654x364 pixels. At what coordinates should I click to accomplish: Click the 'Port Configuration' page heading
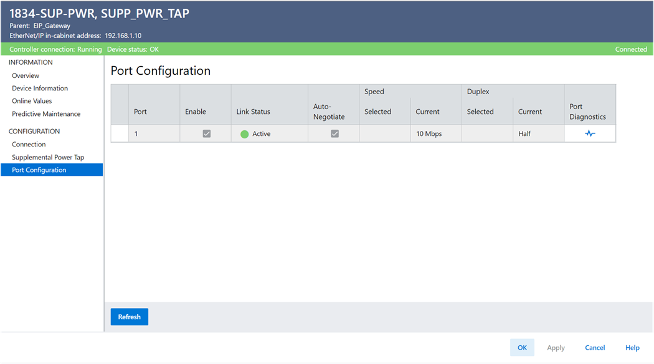click(161, 71)
